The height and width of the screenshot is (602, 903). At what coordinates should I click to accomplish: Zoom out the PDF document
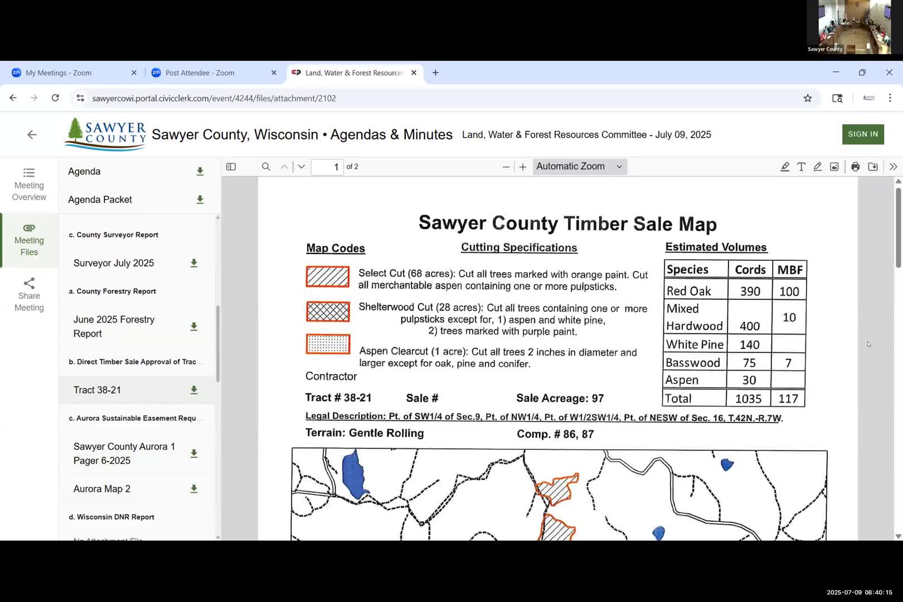(x=506, y=167)
